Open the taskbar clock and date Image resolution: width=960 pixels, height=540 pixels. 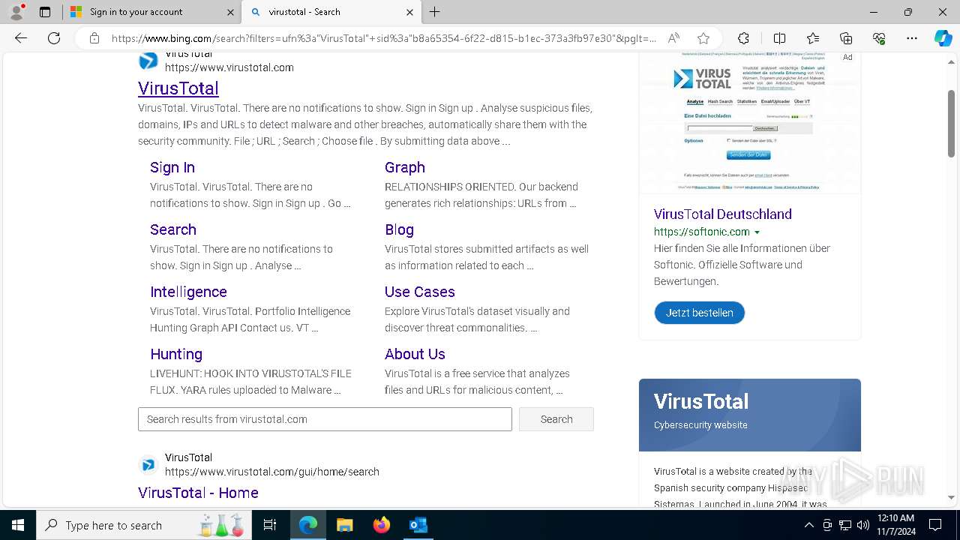(895, 525)
